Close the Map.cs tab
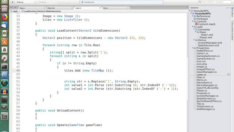This screenshot has height=132, width=234. pos(44,8)
